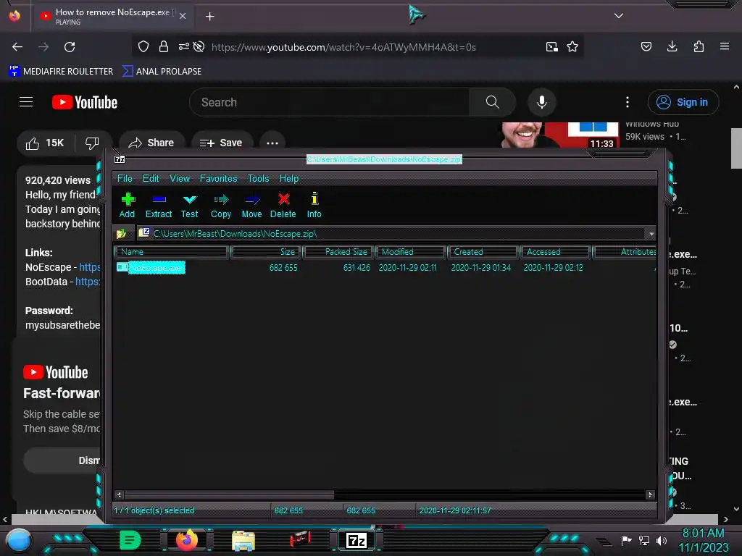Select the Copy tool in 7-Zip
This screenshot has width=742, height=556.
pyautogui.click(x=221, y=205)
